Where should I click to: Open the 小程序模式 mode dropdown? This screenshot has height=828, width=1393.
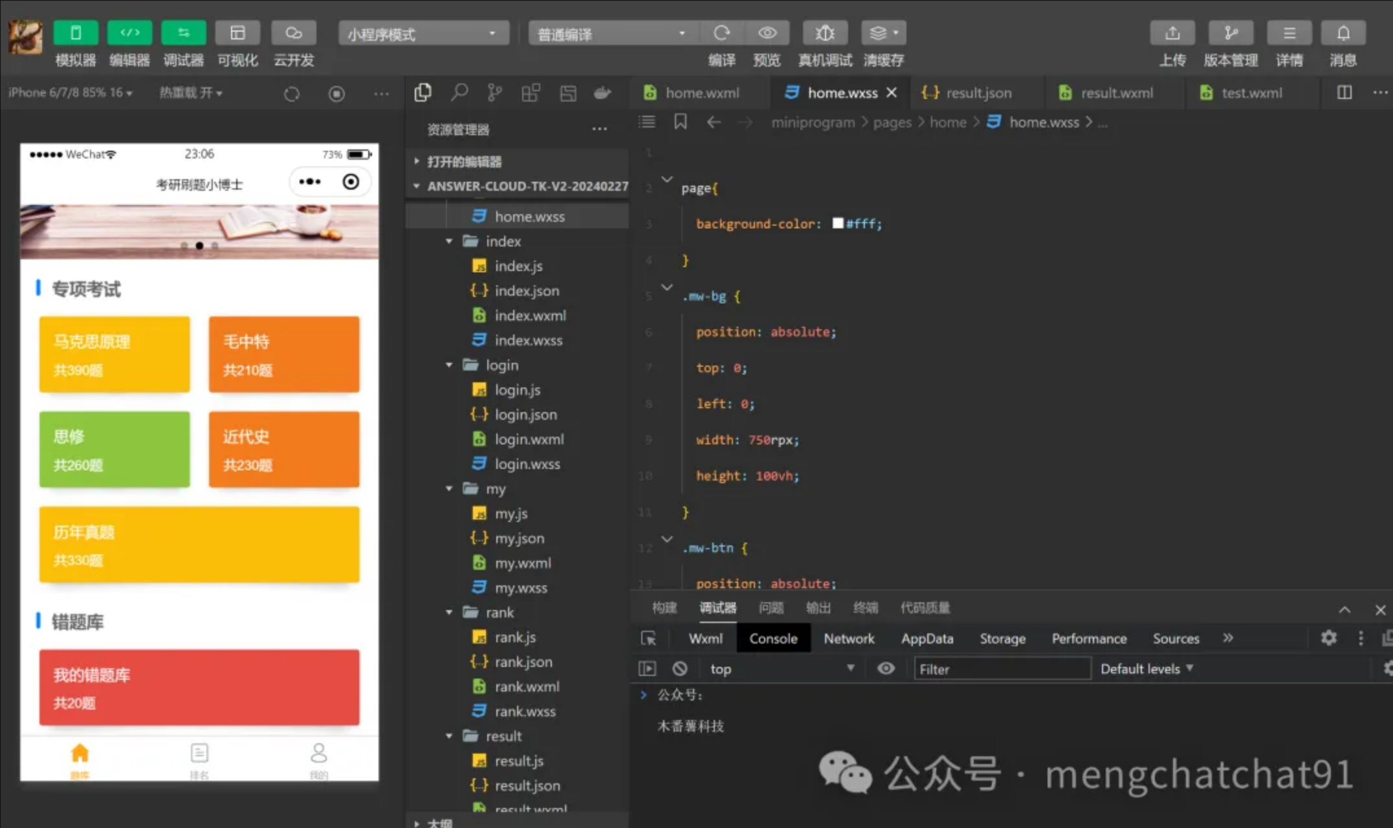(423, 34)
